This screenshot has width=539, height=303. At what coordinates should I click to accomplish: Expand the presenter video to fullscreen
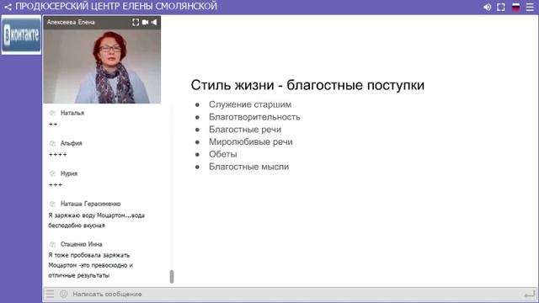136,23
